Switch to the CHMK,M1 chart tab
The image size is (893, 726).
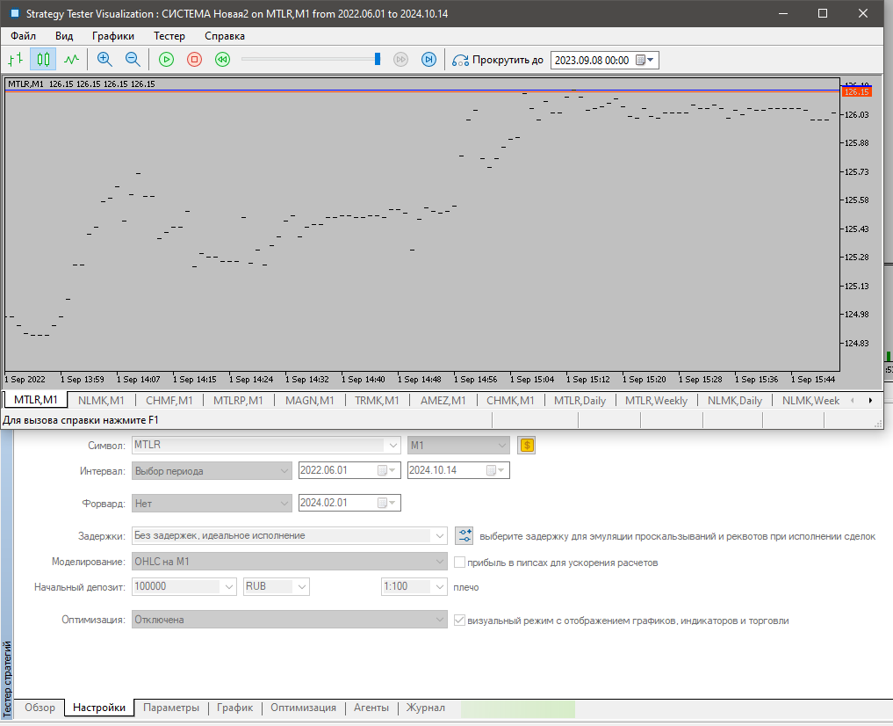[x=510, y=401]
